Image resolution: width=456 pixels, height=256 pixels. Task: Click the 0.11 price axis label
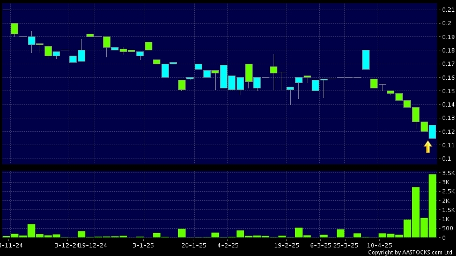click(x=448, y=145)
